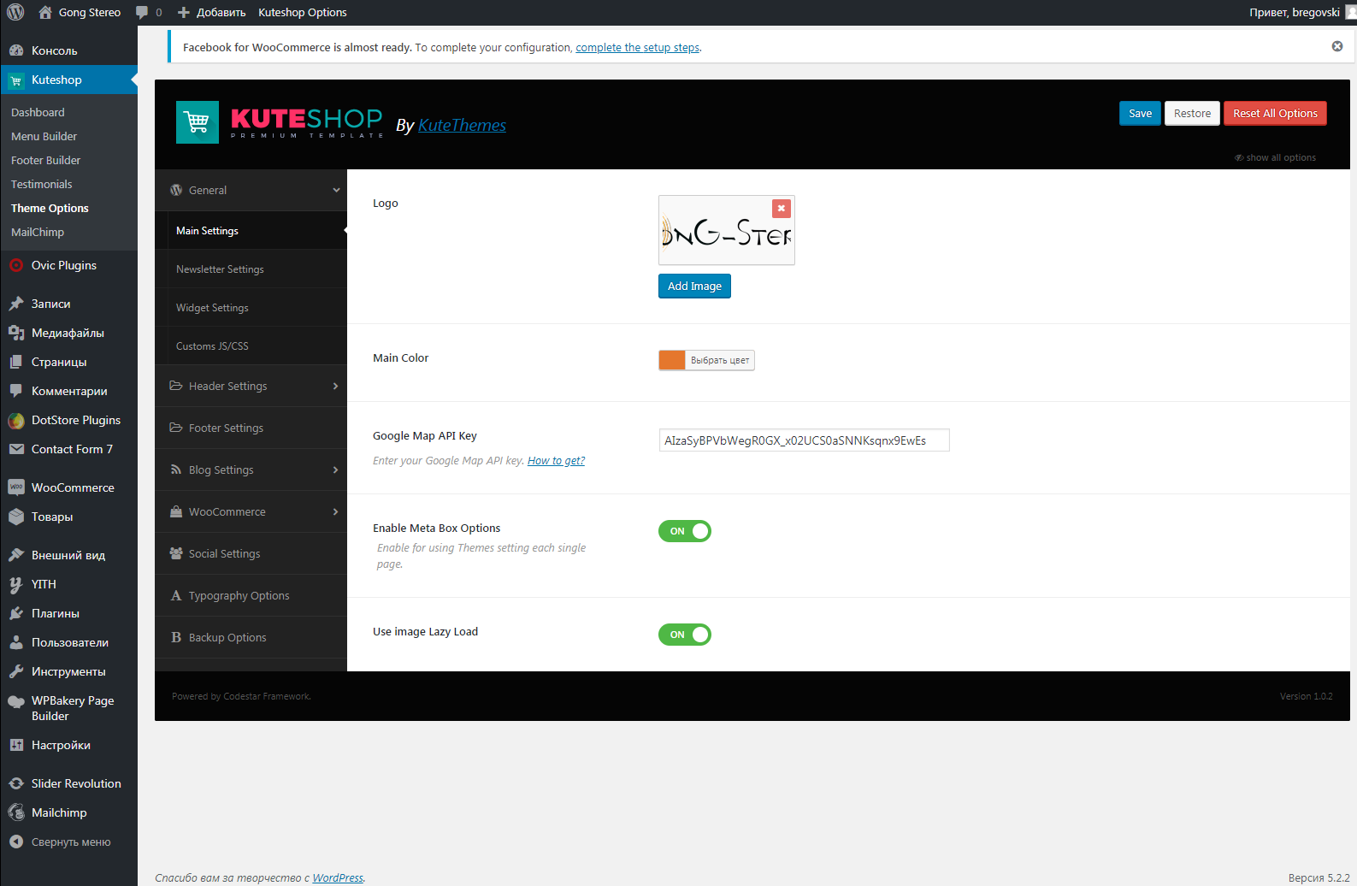The image size is (1357, 886).
Task: Click the WooCommerce icon in sidebar
Action: pyautogui.click(x=16, y=487)
